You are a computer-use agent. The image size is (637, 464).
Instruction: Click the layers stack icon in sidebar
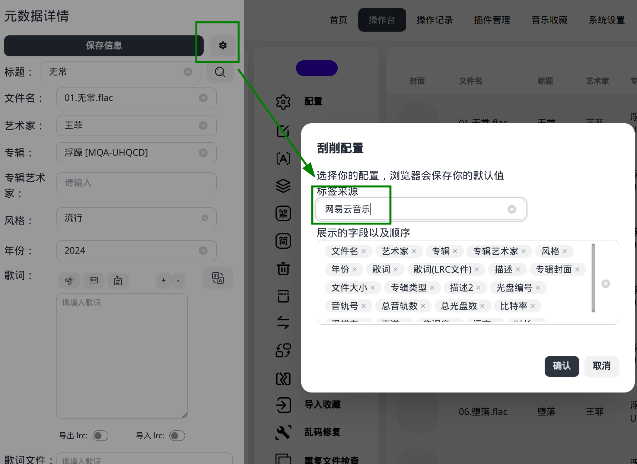click(x=283, y=185)
